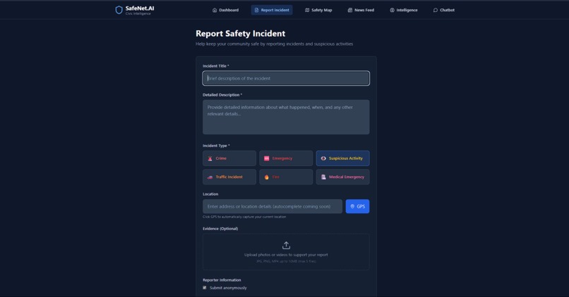Open the Chatbot page

point(443,10)
